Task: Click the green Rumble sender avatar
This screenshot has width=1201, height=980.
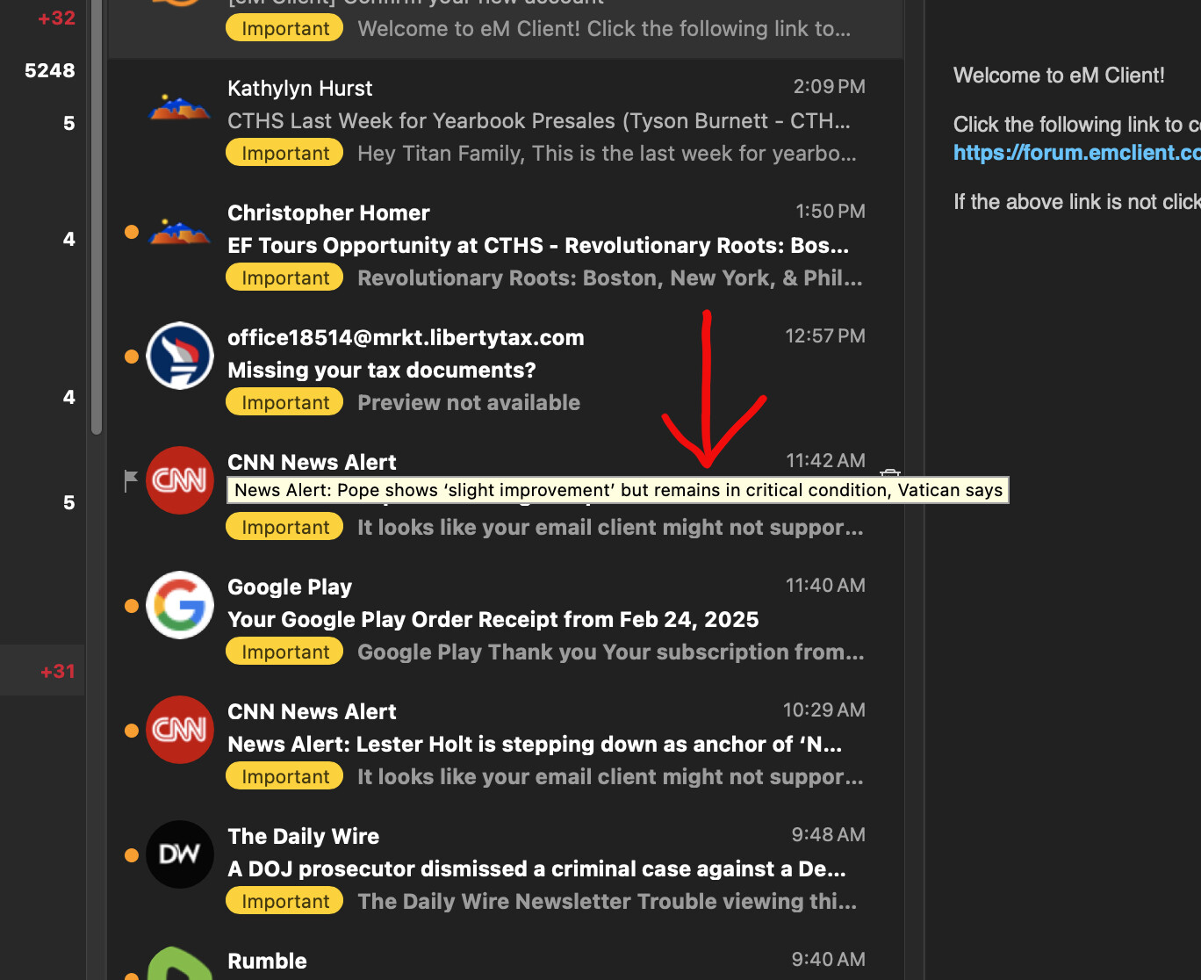Action: [180, 963]
